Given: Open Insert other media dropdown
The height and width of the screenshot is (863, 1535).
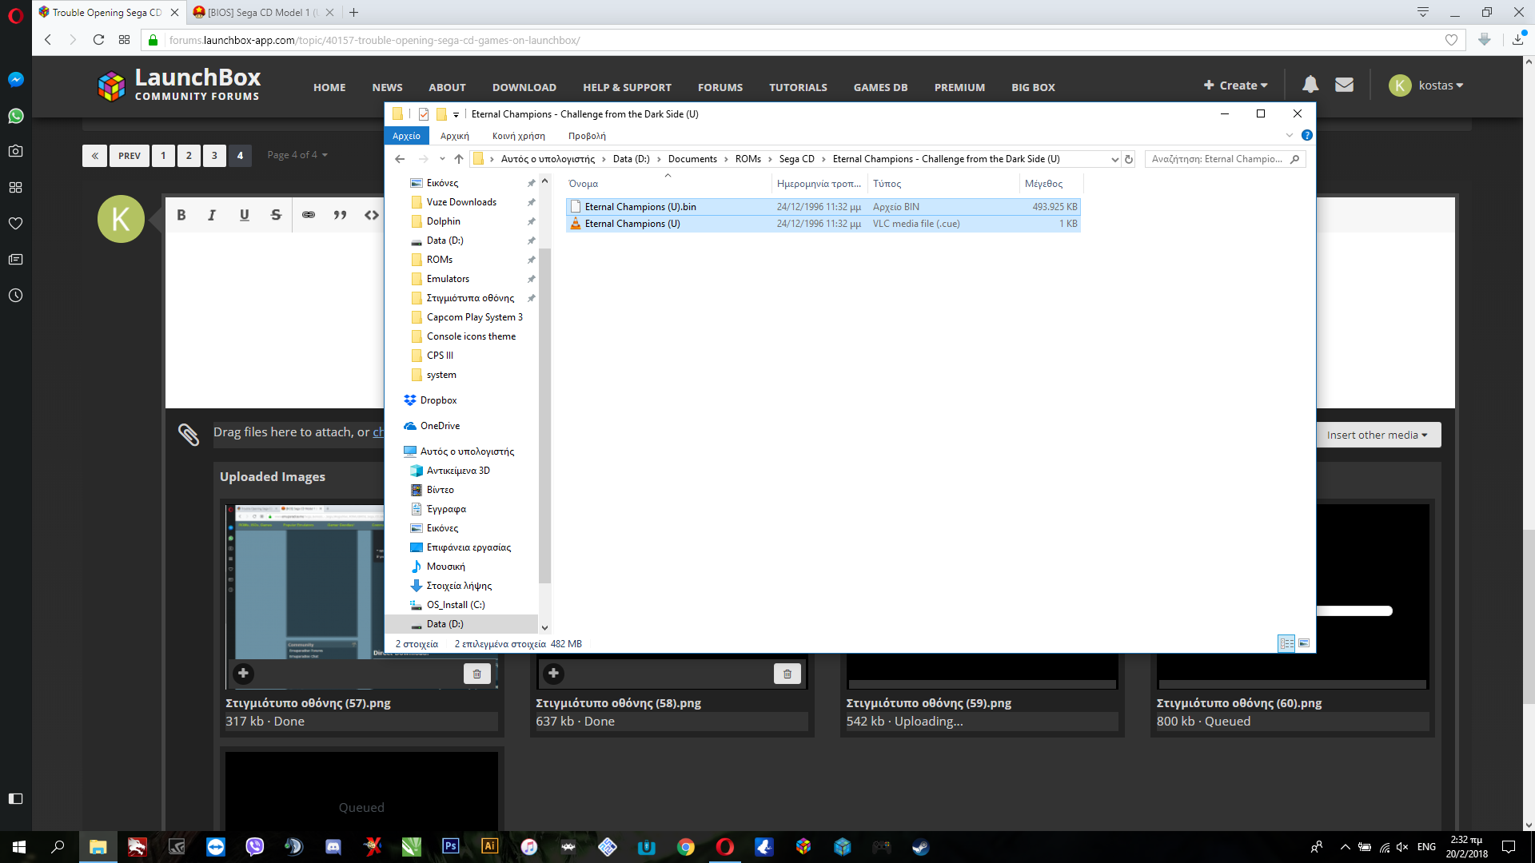Looking at the screenshot, I should 1377,435.
